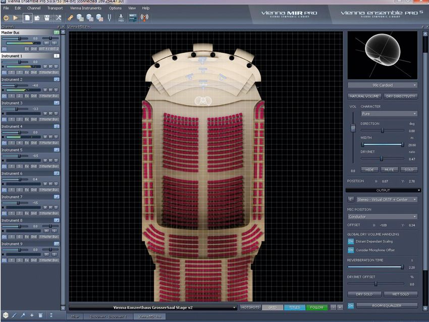
Task: Add a channel with the plus icon
Action: tap(32, 315)
